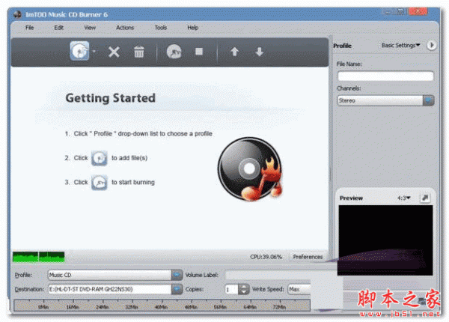
Task: Click the Volume Label input field
Action: tap(268, 275)
